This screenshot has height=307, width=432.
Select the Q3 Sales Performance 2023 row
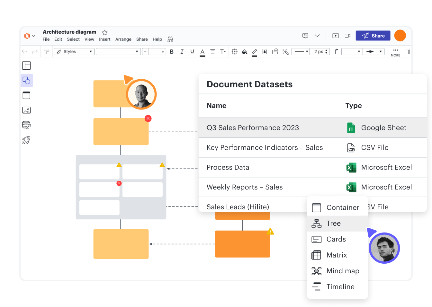click(253, 128)
